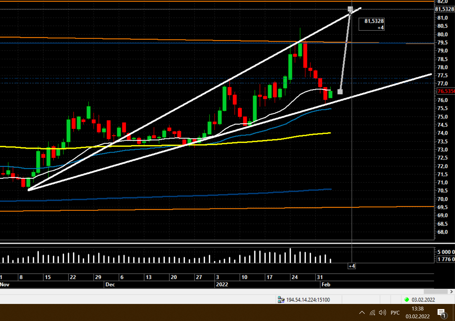
Task: Click the 81,5328 +4 tooltip box
Action: (372, 24)
